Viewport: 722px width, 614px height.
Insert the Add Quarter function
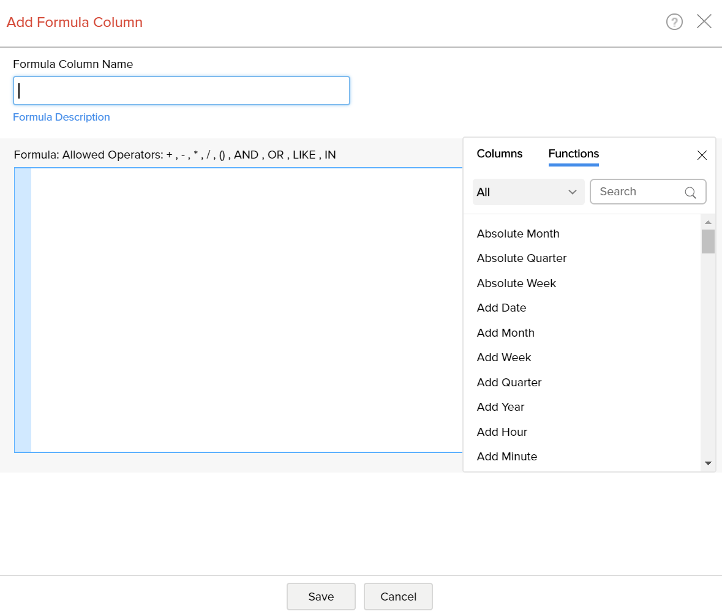[509, 382]
